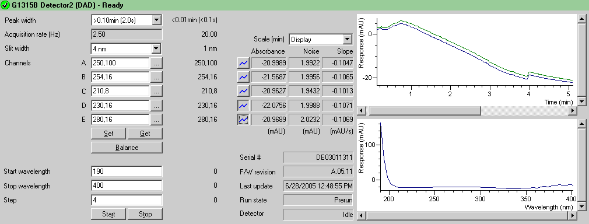Focus the channel D input field
This screenshot has height=224, width=589.
[120, 105]
